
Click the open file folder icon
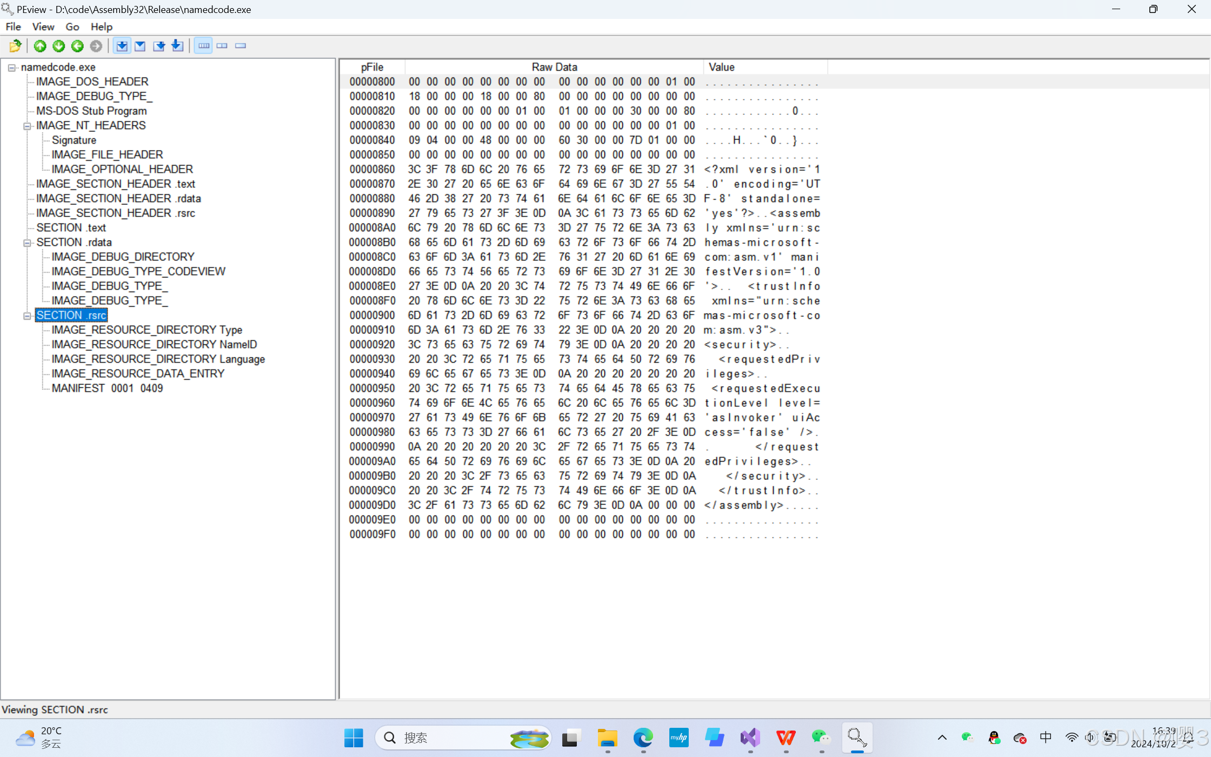coord(15,46)
